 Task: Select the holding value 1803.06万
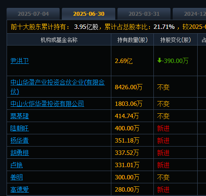[128, 104]
